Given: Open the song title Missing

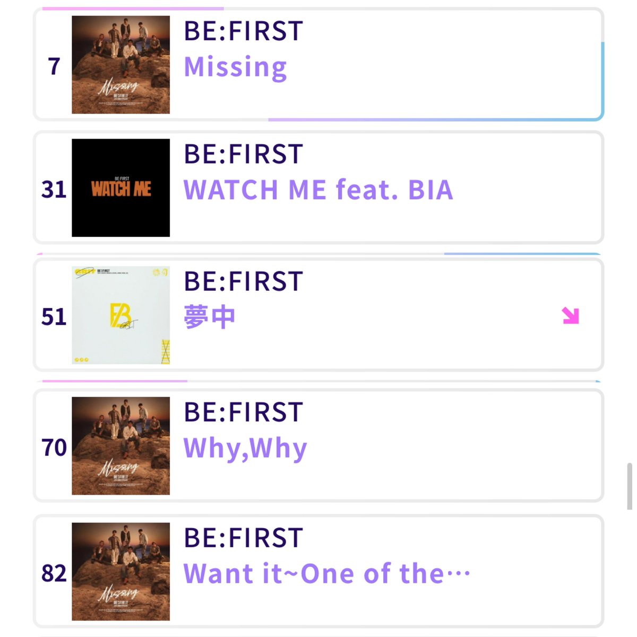Looking at the screenshot, I should point(235,67).
